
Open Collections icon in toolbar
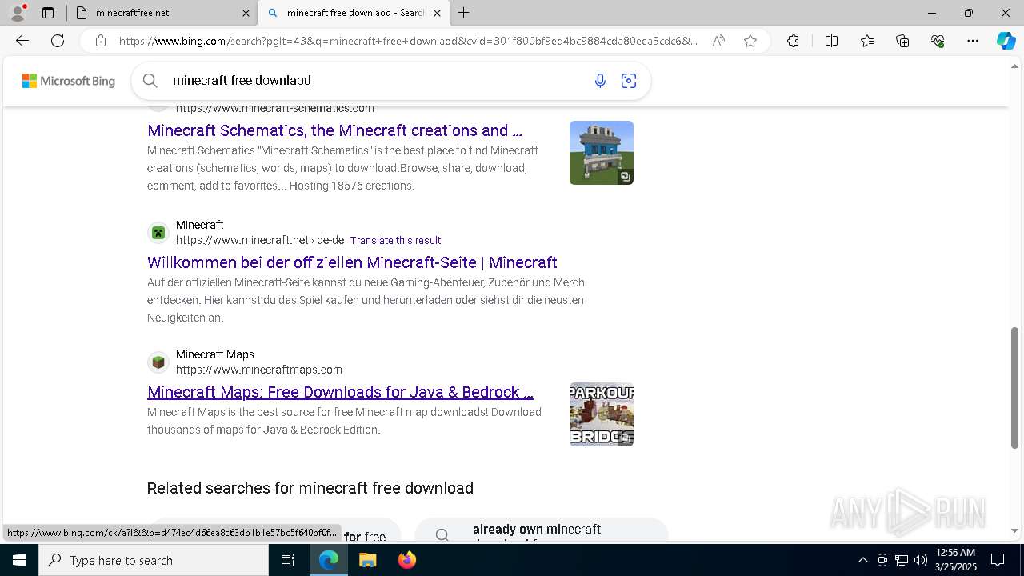[902, 41]
